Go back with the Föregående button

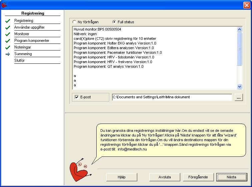pos(198,177)
